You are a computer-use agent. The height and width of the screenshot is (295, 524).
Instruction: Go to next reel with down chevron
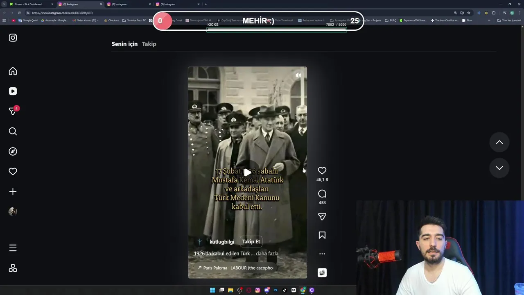[x=499, y=168]
